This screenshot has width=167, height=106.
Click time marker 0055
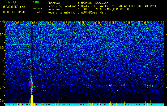[82, 23]
